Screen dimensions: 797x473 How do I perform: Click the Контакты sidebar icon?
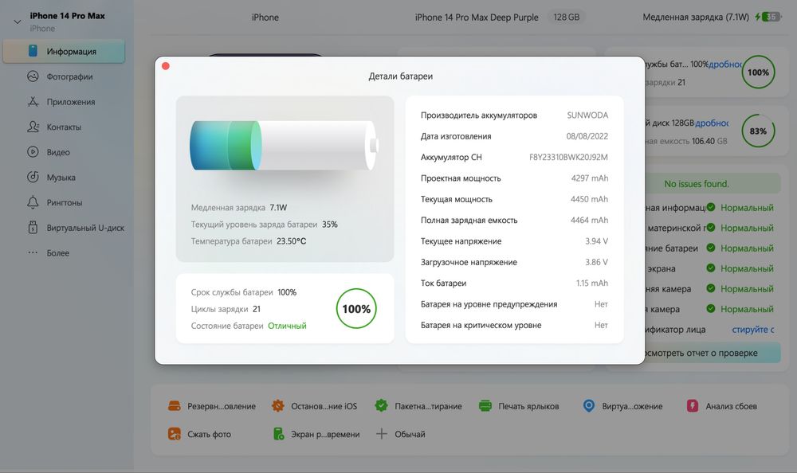[x=33, y=127]
